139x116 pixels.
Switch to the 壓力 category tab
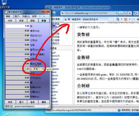[21, 102]
